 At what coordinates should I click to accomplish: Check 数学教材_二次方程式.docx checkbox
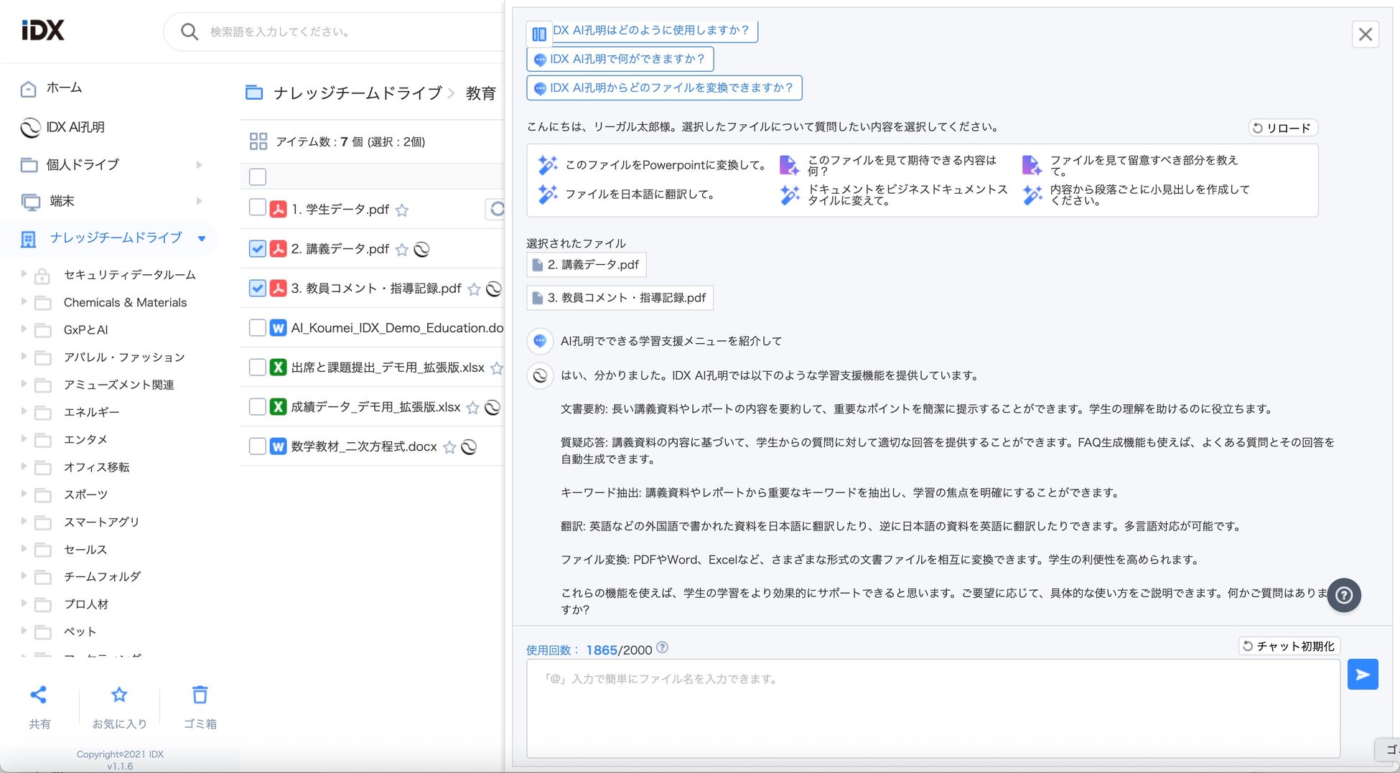click(x=258, y=446)
